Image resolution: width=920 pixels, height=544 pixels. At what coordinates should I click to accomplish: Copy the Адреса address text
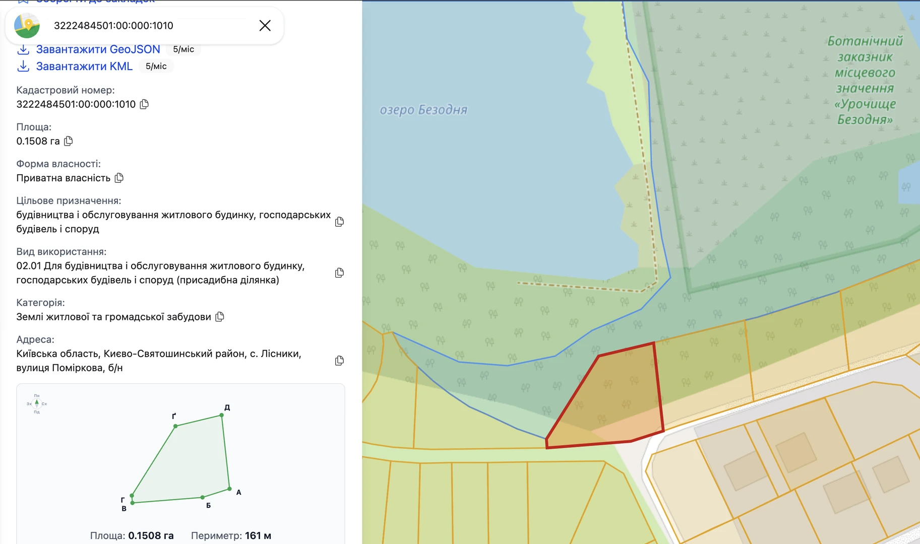point(339,361)
